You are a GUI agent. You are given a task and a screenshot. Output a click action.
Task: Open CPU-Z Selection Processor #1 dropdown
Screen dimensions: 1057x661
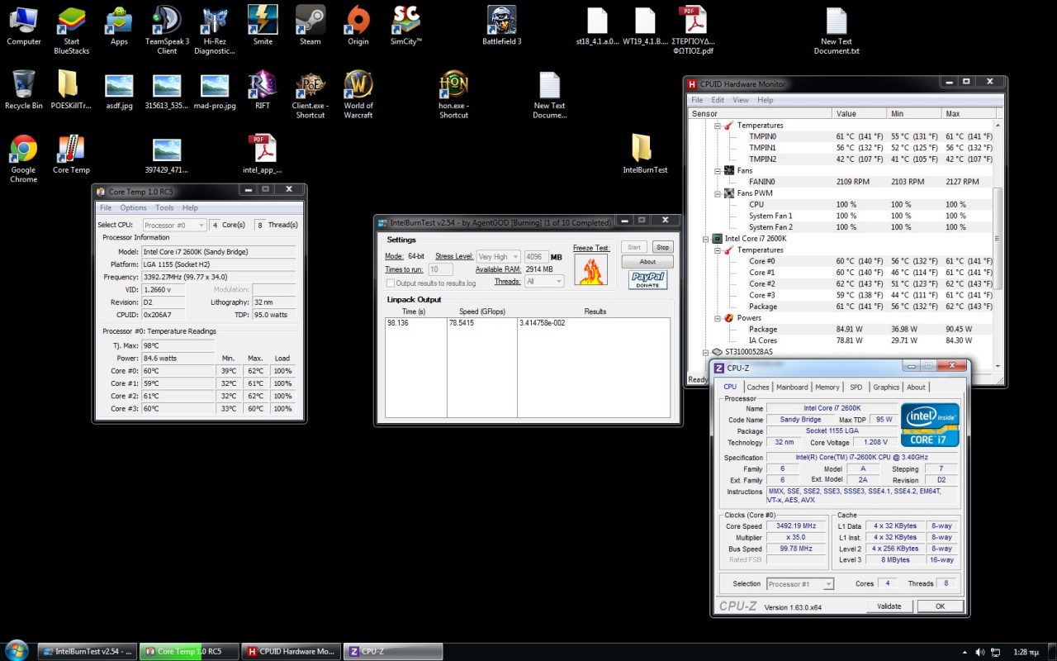tap(800, 584)
